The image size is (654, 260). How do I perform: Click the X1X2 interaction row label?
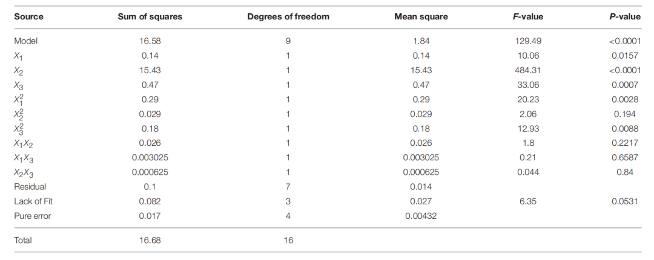[x=24, y=143]
